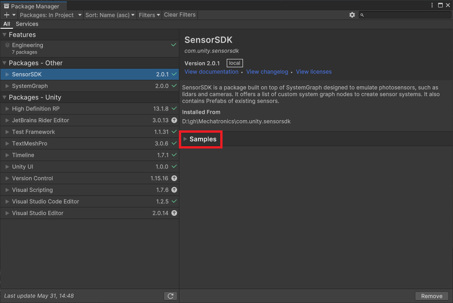The image size is (453, 303).
Task: Click the installed checkmark for SensorSDK
Action: (174, 74)
